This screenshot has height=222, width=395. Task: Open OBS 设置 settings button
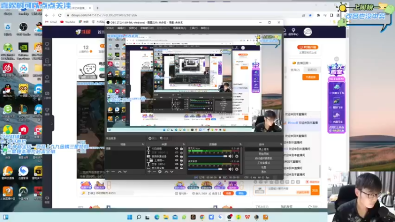click(264, 167)
